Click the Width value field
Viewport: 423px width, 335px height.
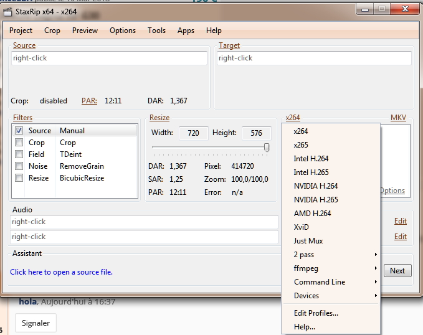click(193, 133)
